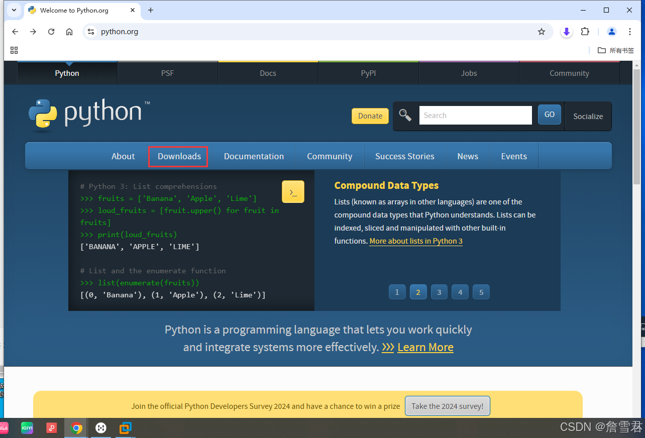Open the Events menu

click(x=514, y=156)
